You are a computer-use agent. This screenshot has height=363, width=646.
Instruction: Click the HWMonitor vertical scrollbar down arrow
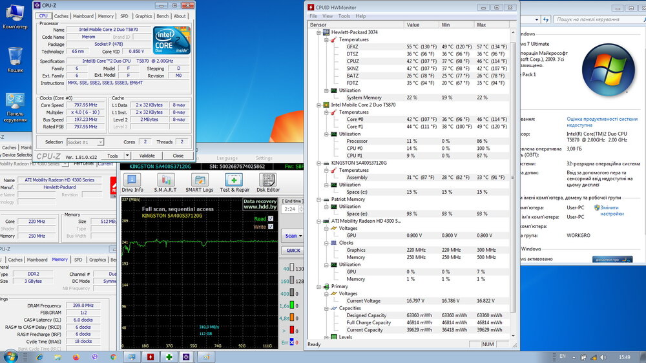[513, 336]
